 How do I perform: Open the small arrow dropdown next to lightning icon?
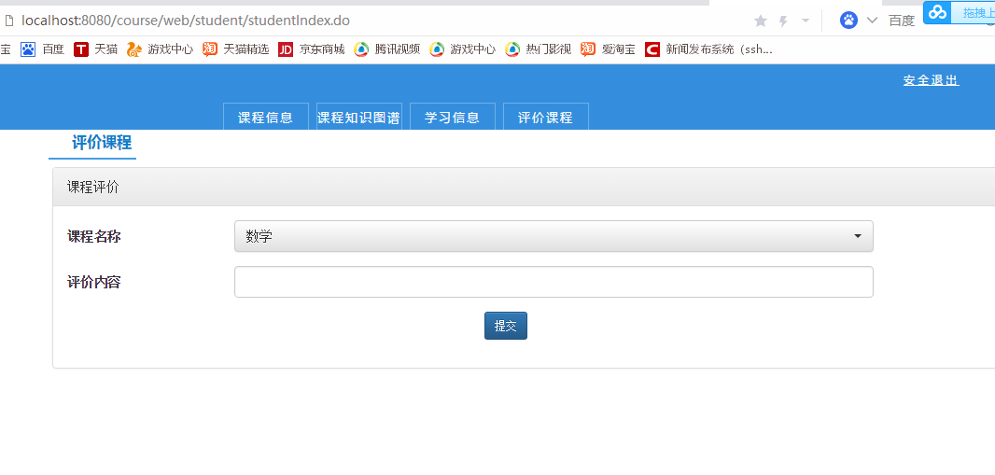806,21
